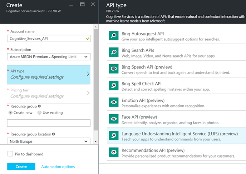Click the Bing Autosuggest API icon
The image size is (246, 174).
click(x=114, y=35)
